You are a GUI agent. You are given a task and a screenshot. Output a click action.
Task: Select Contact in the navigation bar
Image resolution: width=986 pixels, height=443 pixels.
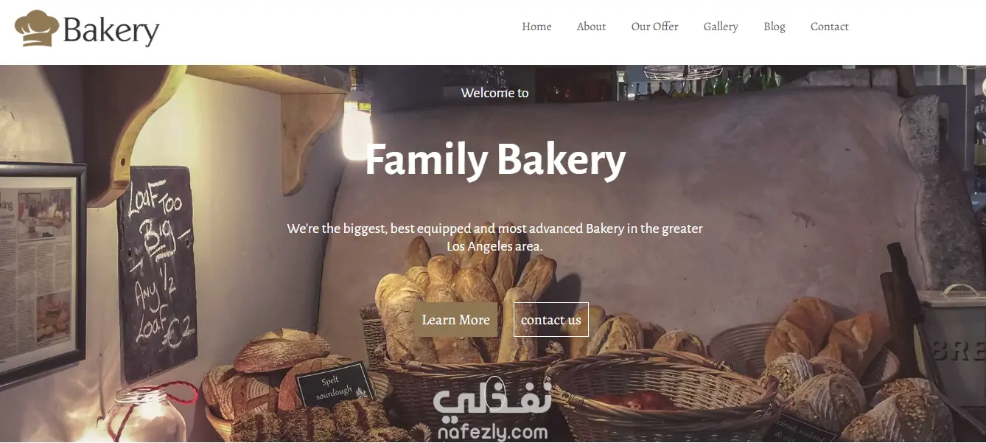point(829,27)
